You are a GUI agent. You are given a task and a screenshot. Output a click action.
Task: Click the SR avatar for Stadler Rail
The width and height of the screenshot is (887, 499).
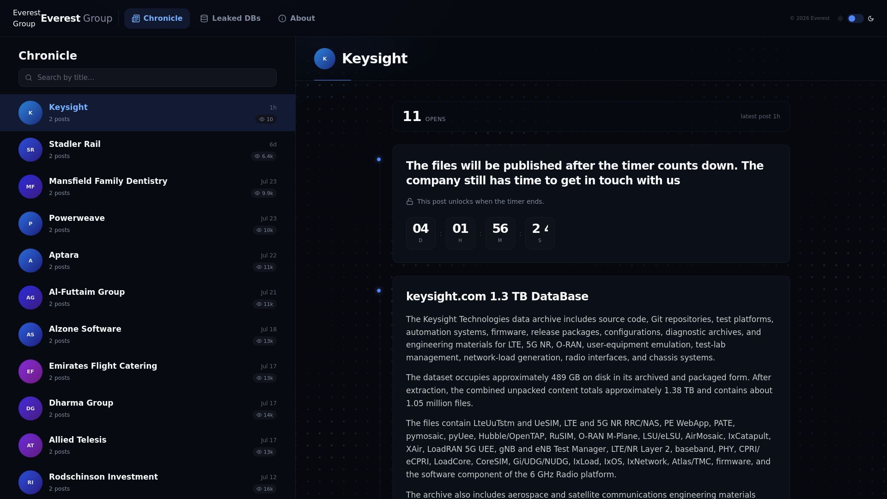click(x=30, y=150)
